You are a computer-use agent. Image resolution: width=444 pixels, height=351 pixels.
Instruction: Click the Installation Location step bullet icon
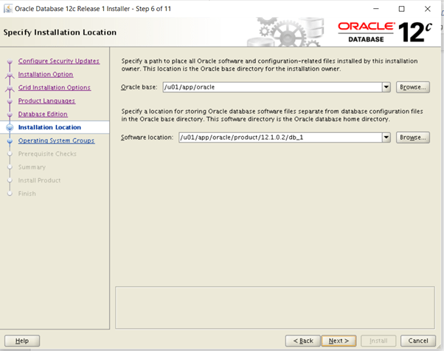coord(10,127)
